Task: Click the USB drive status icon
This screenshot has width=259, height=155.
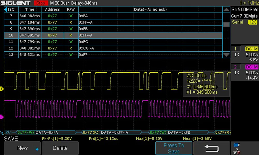Action: [x=237, y=145]
